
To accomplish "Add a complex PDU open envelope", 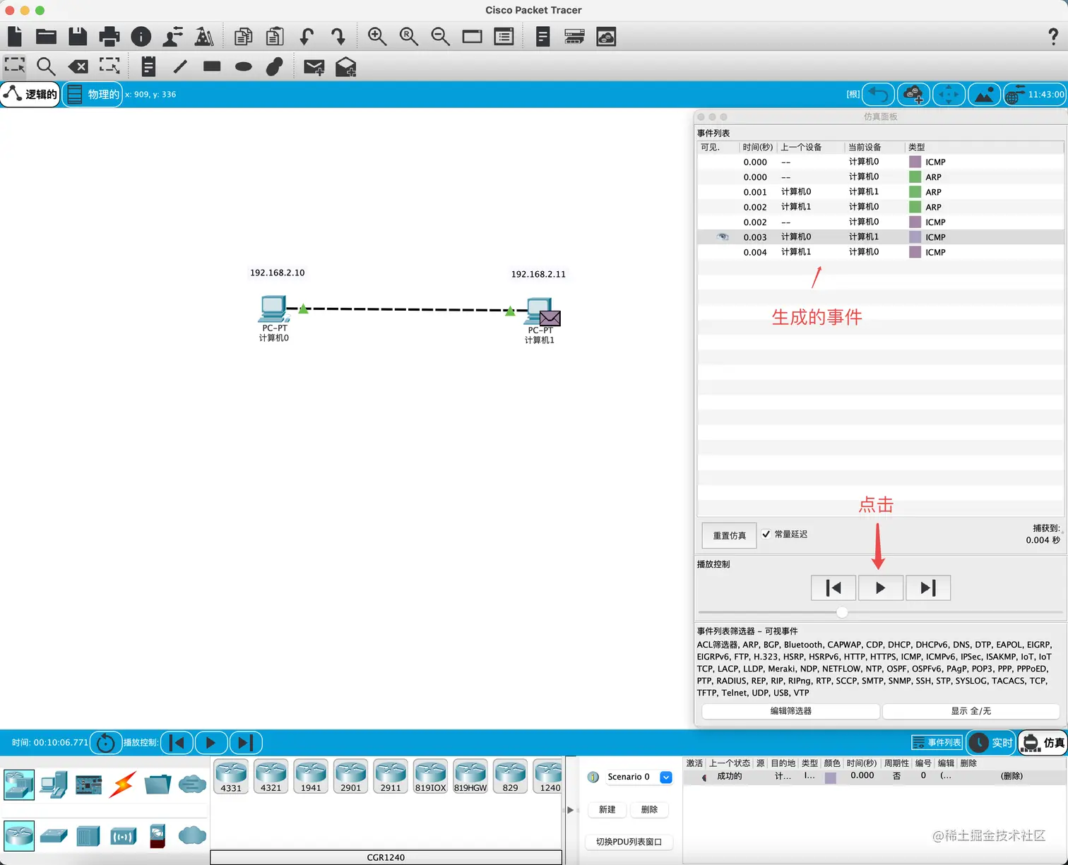I will [x=345, y=66].
